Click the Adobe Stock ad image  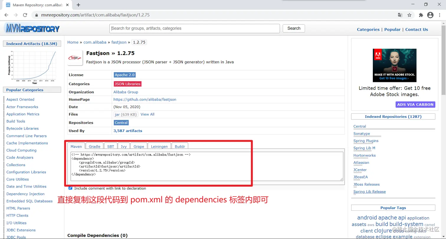pos(394,65)
